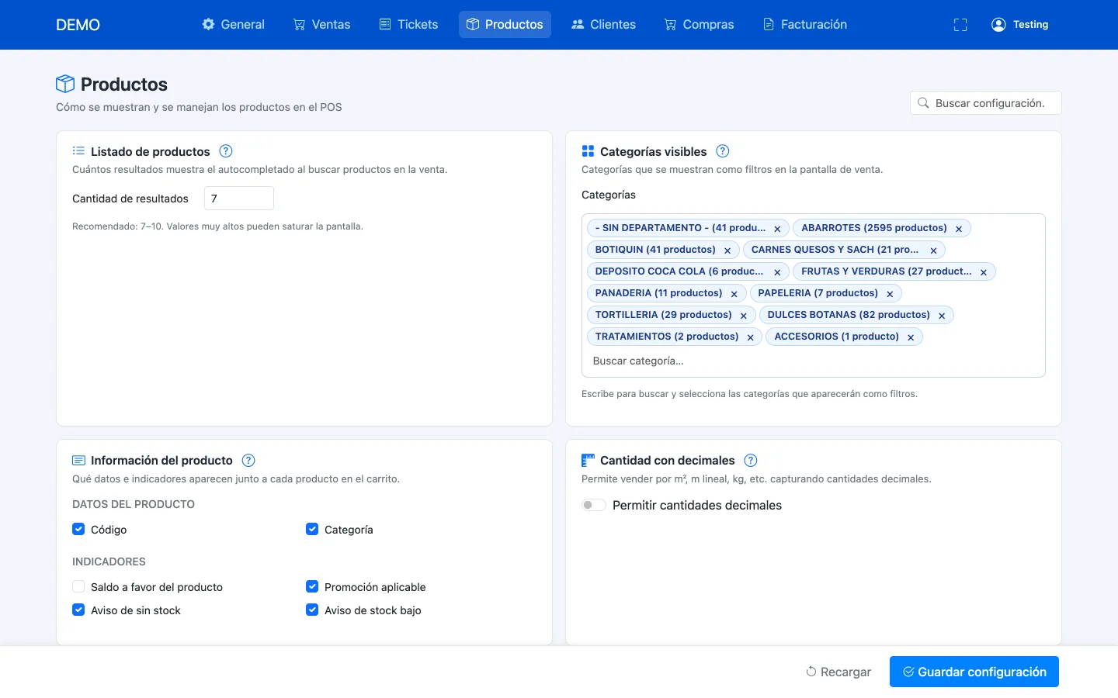Image resolution: width=1118 pixels, height=698 pixels.
Task: Uncheck the Código checkbox
Action: pos(78,529)
